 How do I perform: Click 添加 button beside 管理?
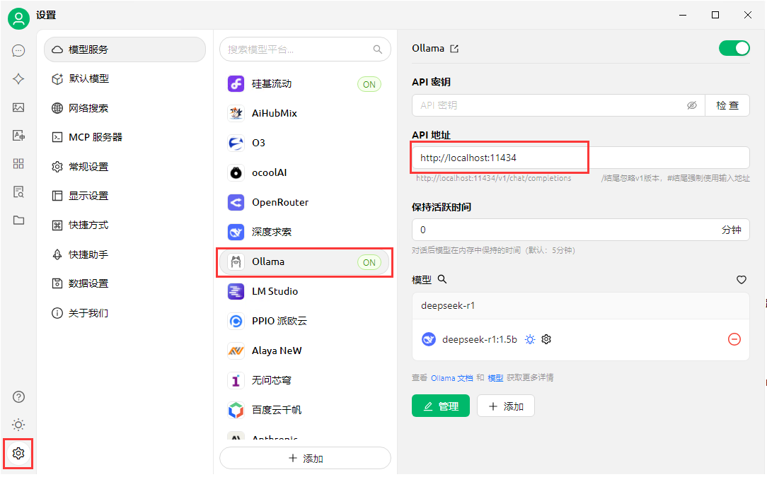tap(506, 406)
